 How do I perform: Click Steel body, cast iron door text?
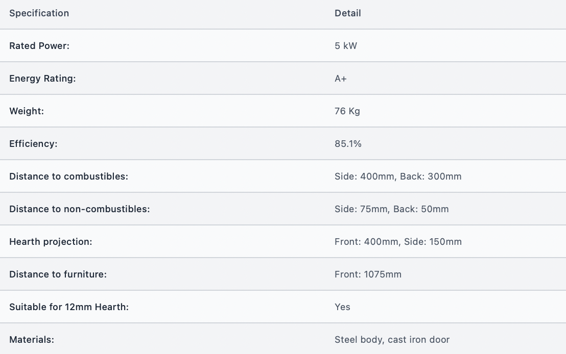click(392, 340)
